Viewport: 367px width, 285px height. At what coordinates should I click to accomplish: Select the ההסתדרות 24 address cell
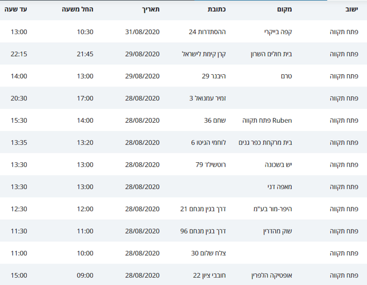(207, 32)
